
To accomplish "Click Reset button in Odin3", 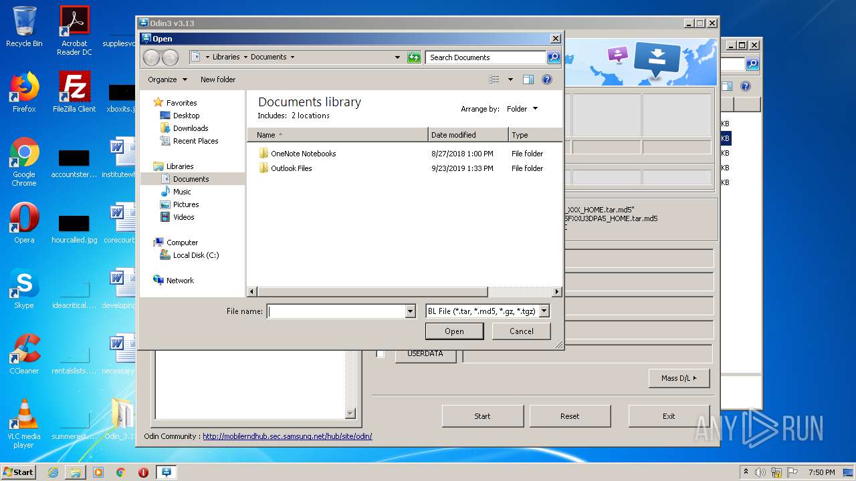I will click(570, 416).
